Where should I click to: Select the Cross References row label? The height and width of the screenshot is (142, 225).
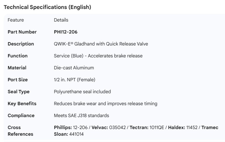[x=20, y=131]
